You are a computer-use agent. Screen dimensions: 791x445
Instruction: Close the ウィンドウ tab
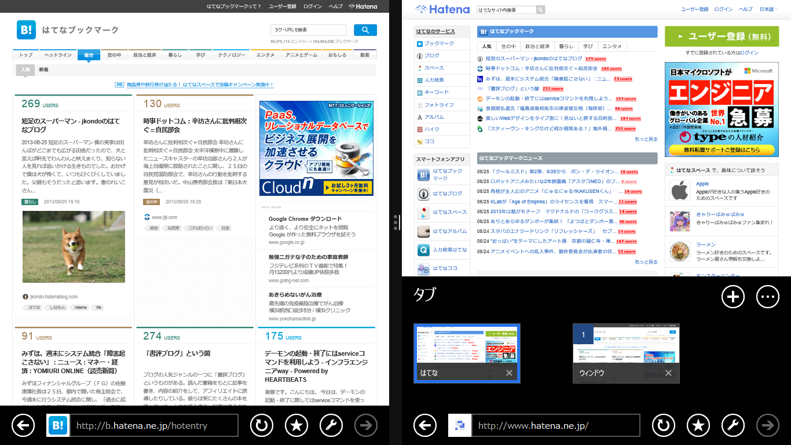click(x=668, y=373)
